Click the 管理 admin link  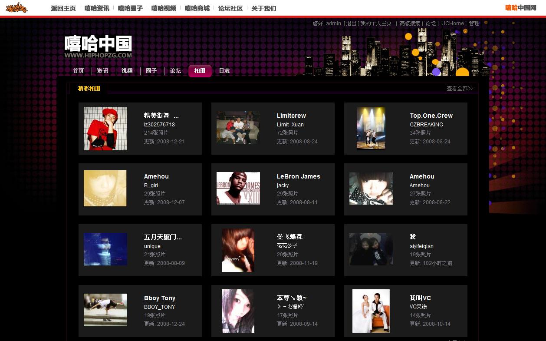click(474, 23)
